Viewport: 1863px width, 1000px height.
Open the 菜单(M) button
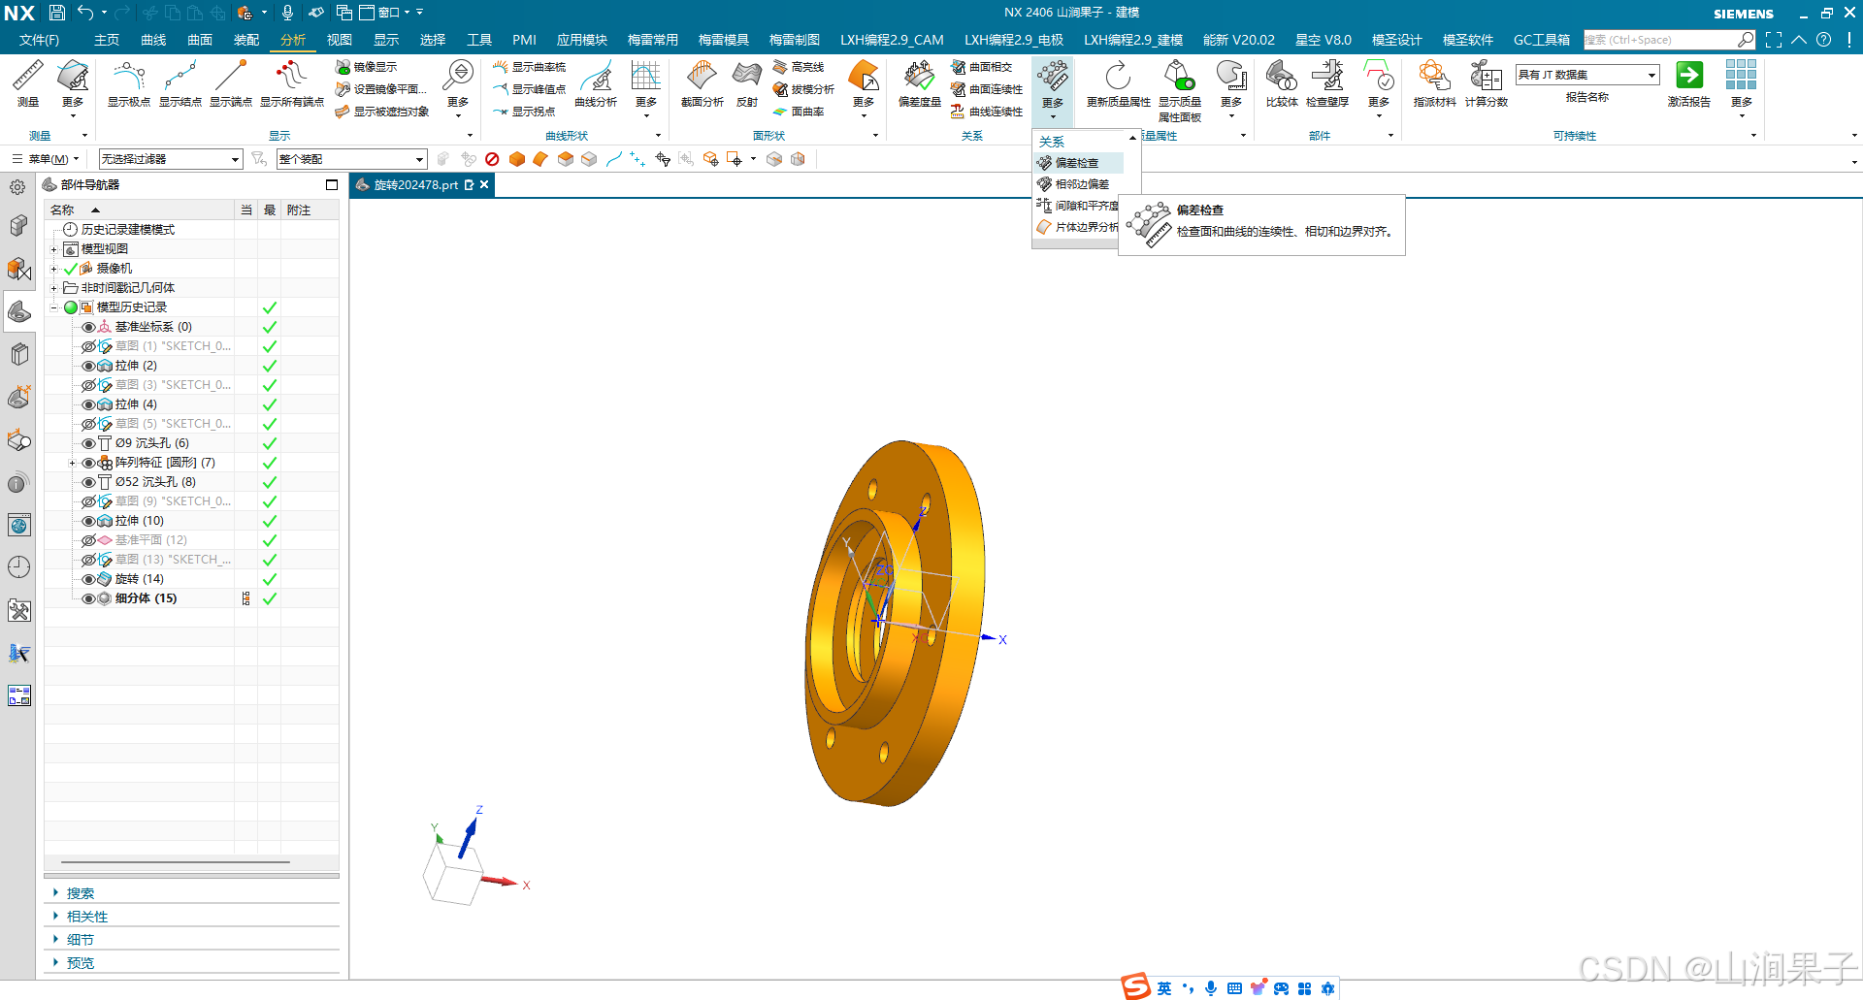(x=45, y=159)
